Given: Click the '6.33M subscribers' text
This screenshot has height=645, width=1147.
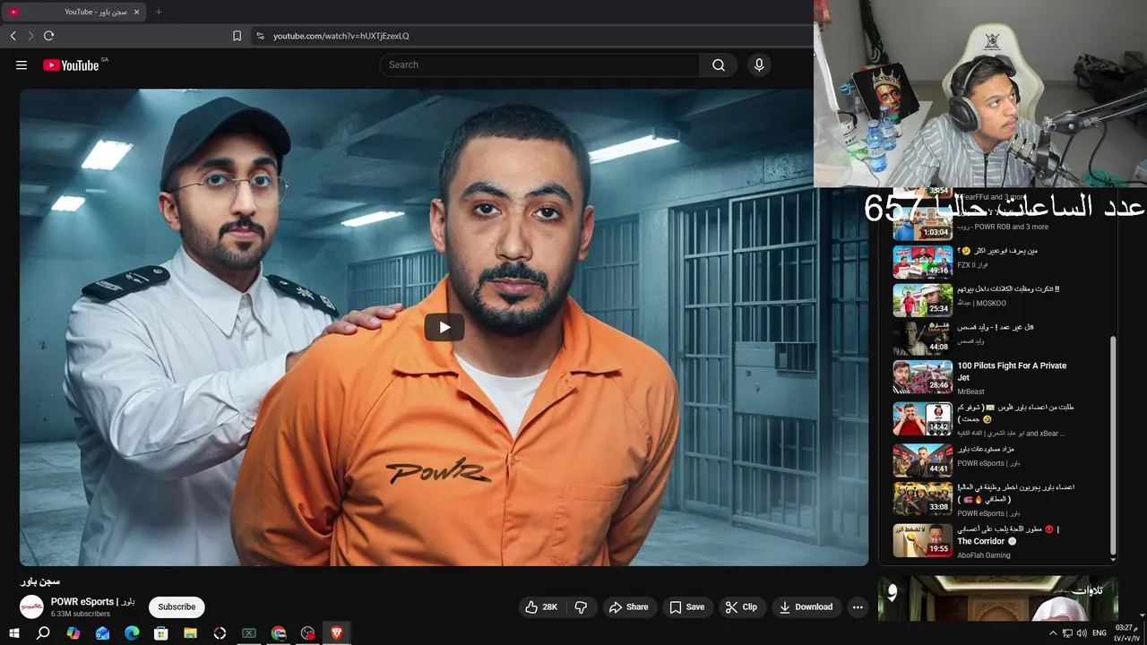Looking at the screenshot, I should pos(81,615).
